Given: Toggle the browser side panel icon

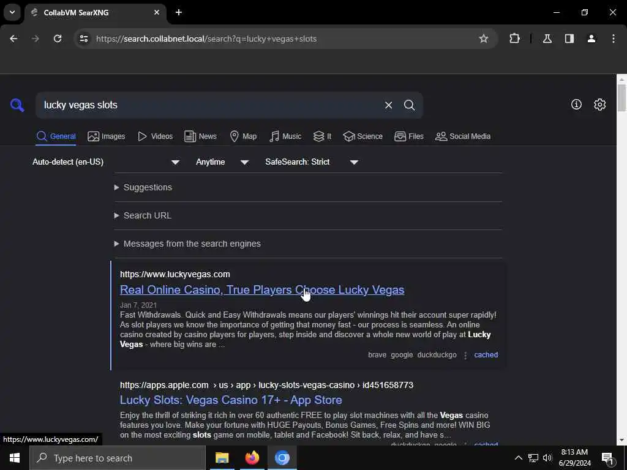Looking at the screenshot, I should pyautogui.click(x=569, y=39).
